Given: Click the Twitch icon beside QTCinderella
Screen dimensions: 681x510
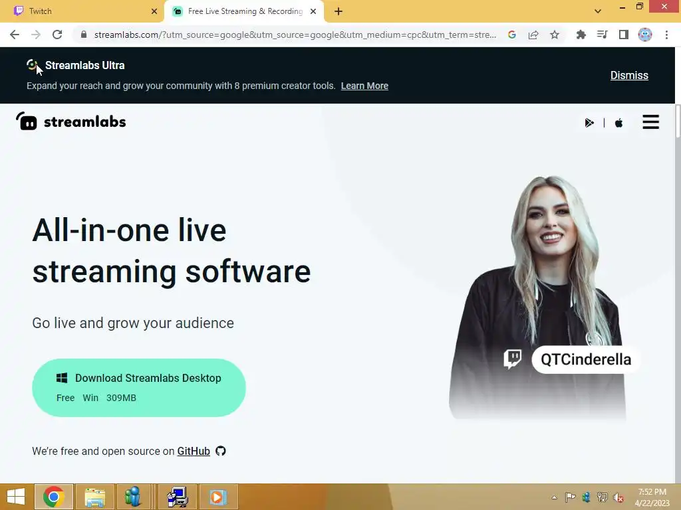Looking at the screenshot, I should 513,359.
